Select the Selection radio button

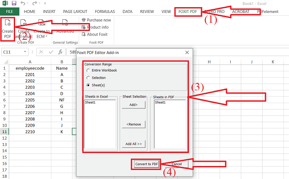pyautogui.click(x=88, y=78)
